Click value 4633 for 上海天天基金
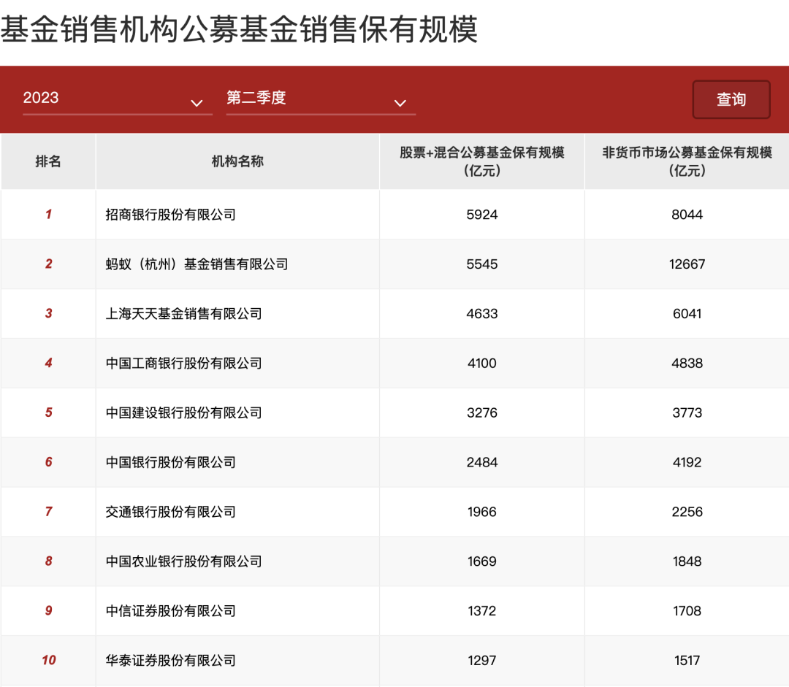Screen dimensions: 789x687 482,314
